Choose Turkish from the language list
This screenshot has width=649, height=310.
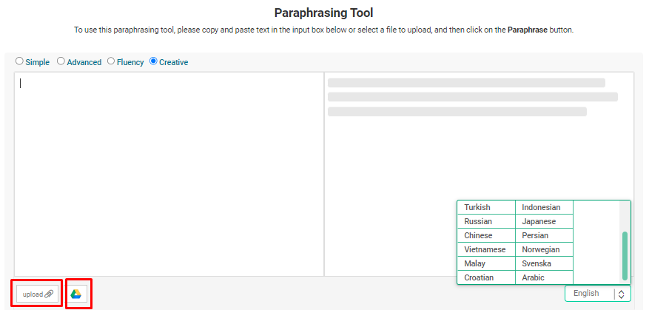tap(477, 207)
